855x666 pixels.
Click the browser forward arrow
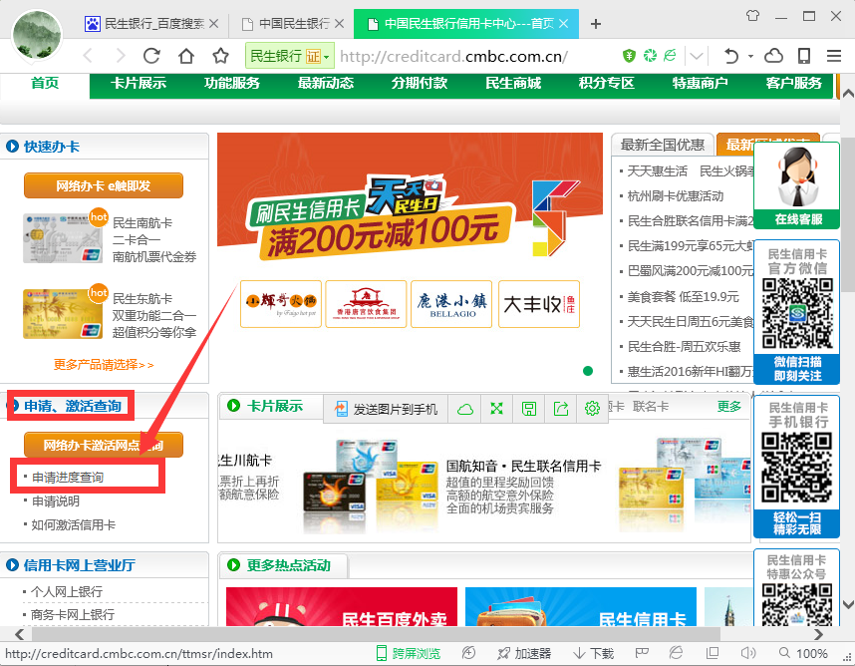121,56
